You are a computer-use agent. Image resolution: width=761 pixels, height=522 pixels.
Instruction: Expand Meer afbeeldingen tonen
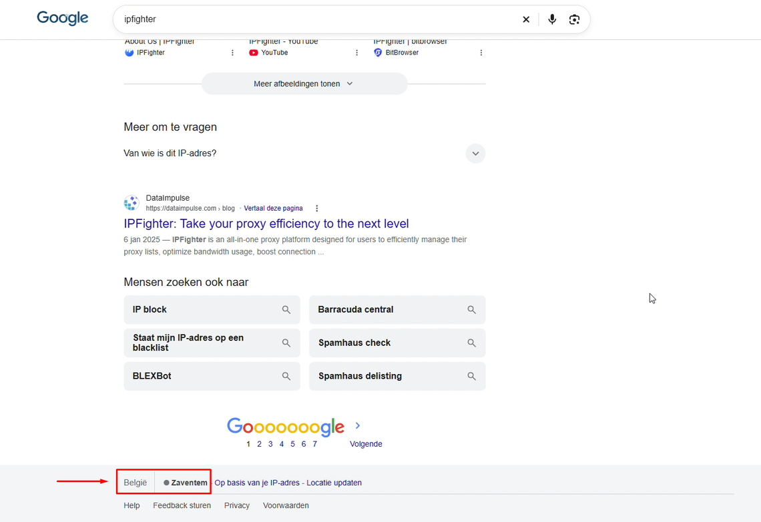pyautogui.click(x=304, y=84)
